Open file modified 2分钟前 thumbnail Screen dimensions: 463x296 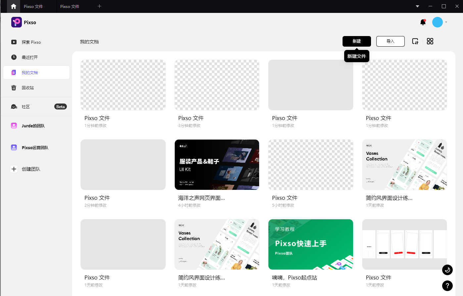pyautogui.click(x=123, y=165)
